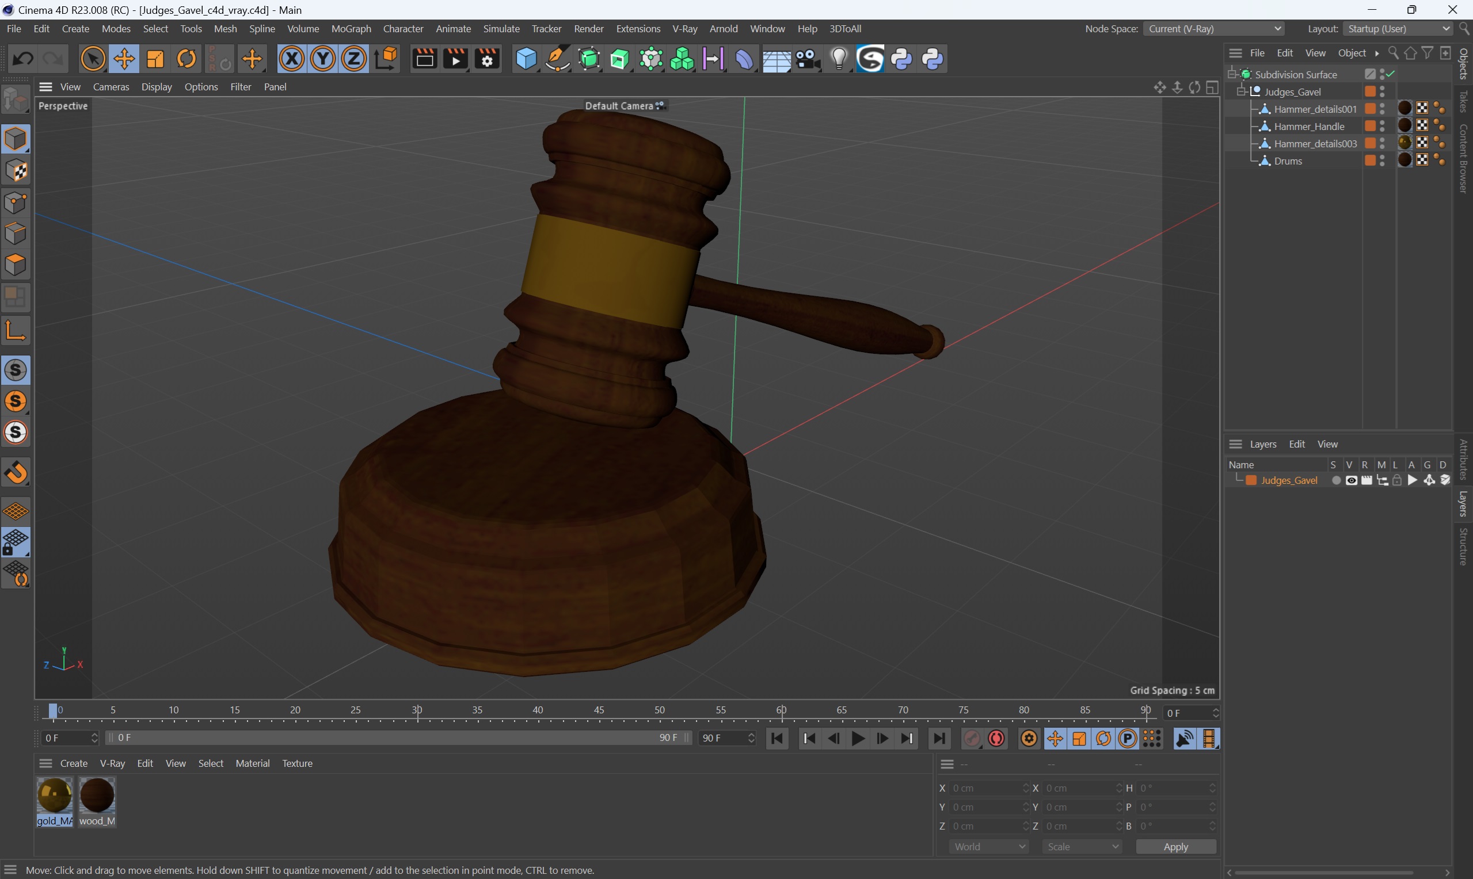
Task: Click Render View clapperboard icon
Action: [x=424, y=59]
